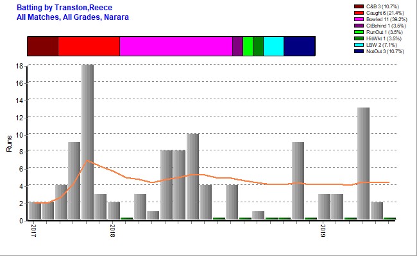Viewport: 417px width, 256px height.
Task: Click the RunOut 1 bright green legend swatch
Action: tap(359, 32)
